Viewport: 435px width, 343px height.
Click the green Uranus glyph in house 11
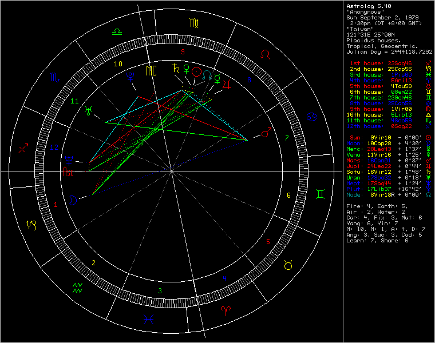[89, 109]
